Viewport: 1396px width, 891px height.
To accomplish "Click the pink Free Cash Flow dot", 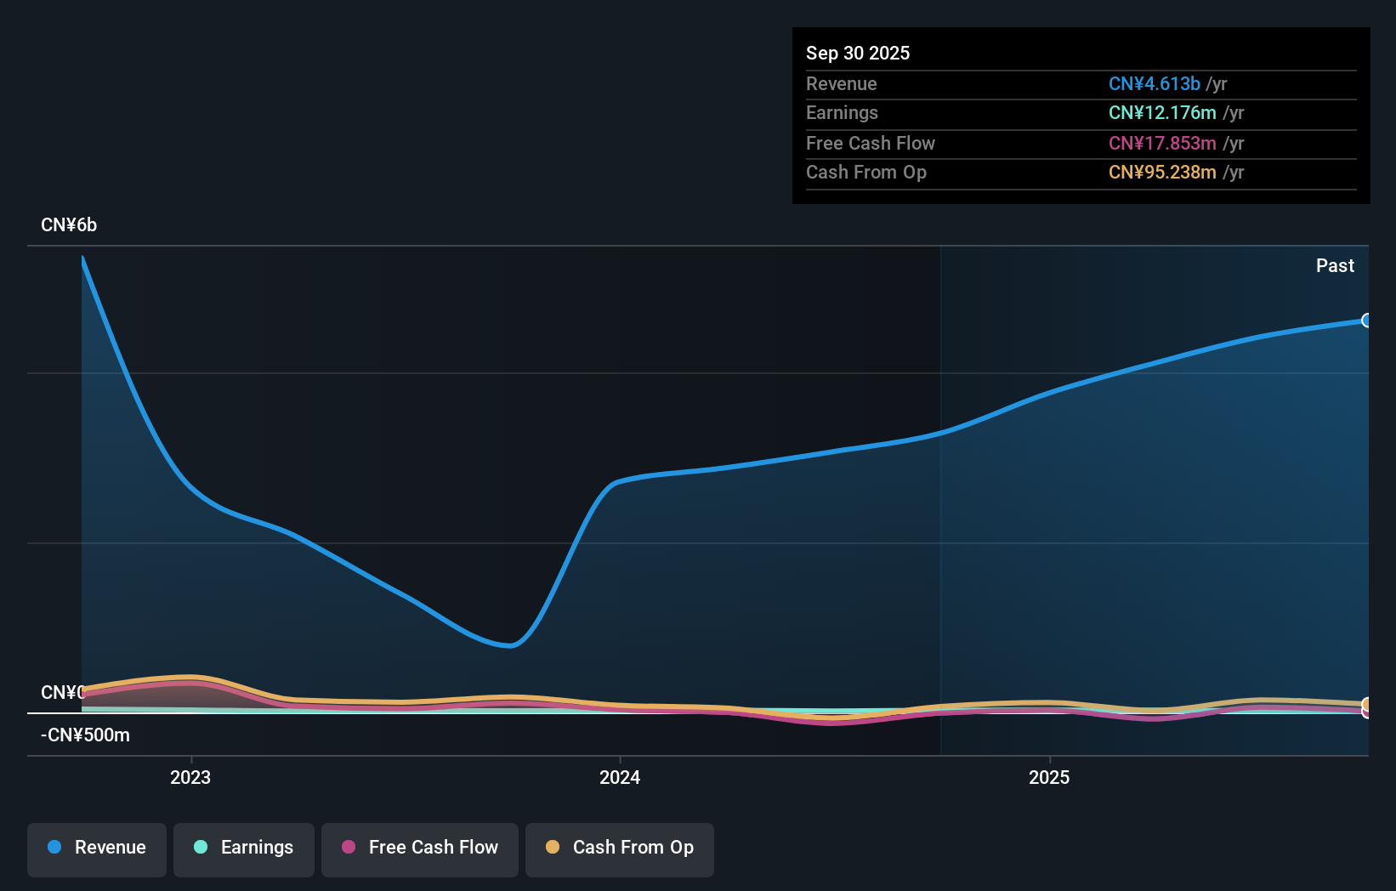I will (x=347, y=848).
